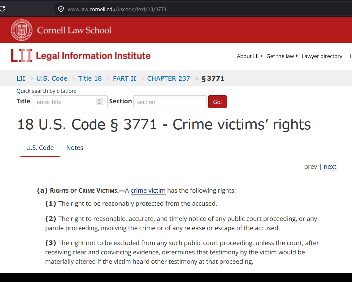Open the next code section
The image size is (352, 282).
(330, 167)
